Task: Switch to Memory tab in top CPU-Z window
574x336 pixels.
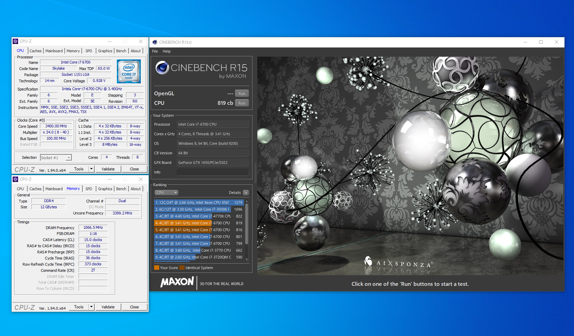Action: [x=73, y=51]
